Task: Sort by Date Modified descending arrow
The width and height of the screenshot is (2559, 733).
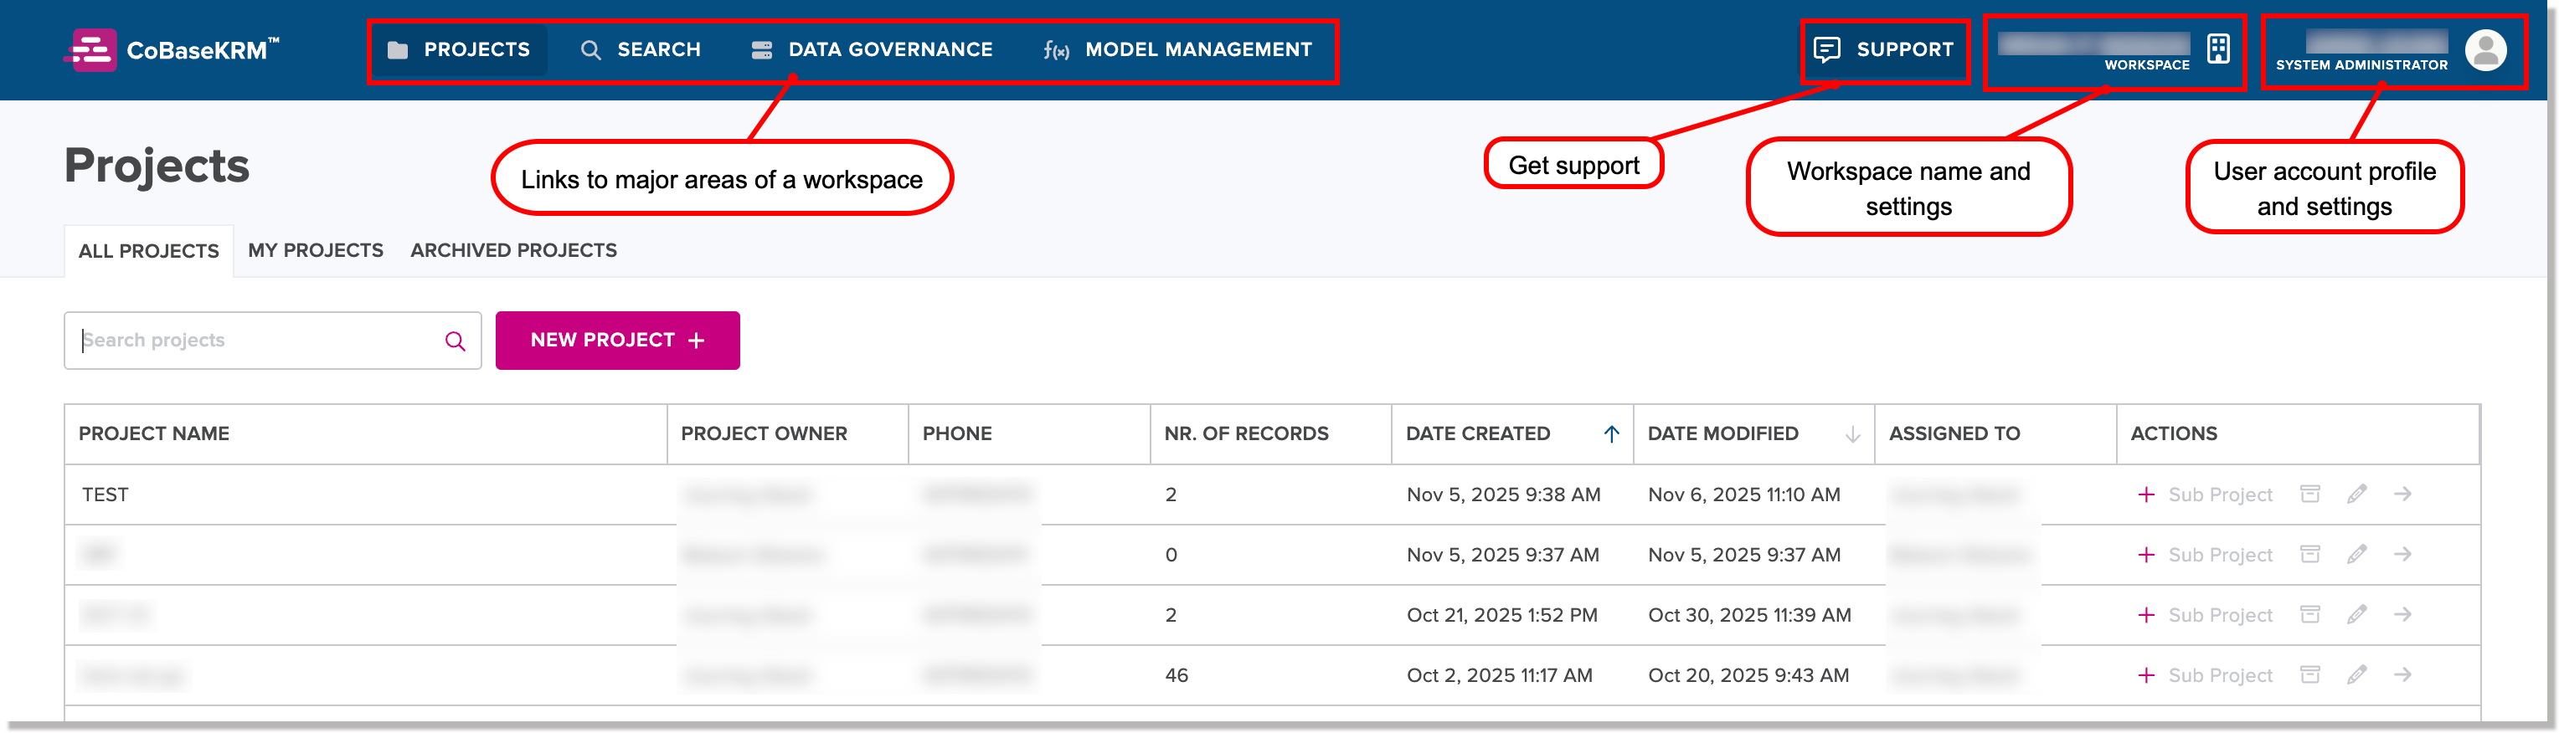Action: click(x=1851, y=434)
